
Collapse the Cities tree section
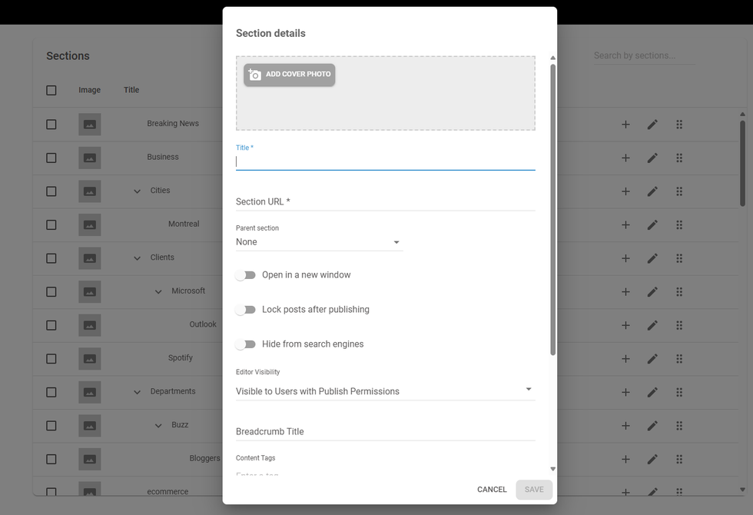[x=137, y=191]
